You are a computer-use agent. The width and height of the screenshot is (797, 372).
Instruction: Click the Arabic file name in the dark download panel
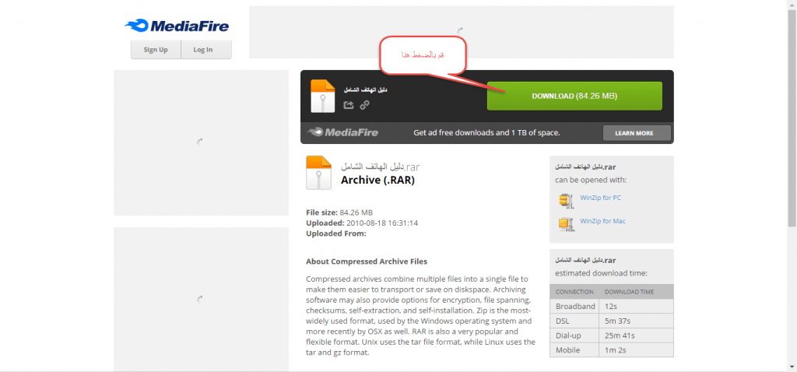pyautogui.click(x=366, y=90)
